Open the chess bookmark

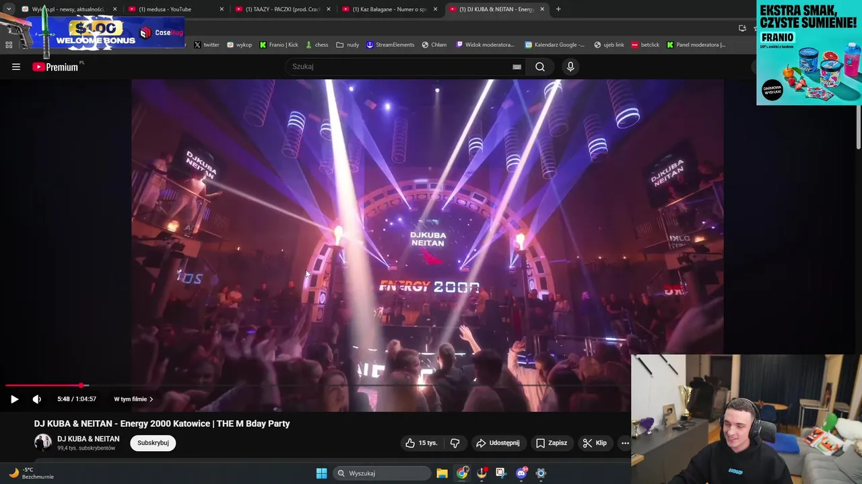coord(317,45)
